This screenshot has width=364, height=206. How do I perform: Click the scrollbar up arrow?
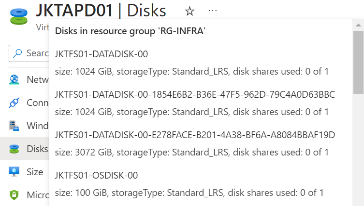click(x=358, y=25)
